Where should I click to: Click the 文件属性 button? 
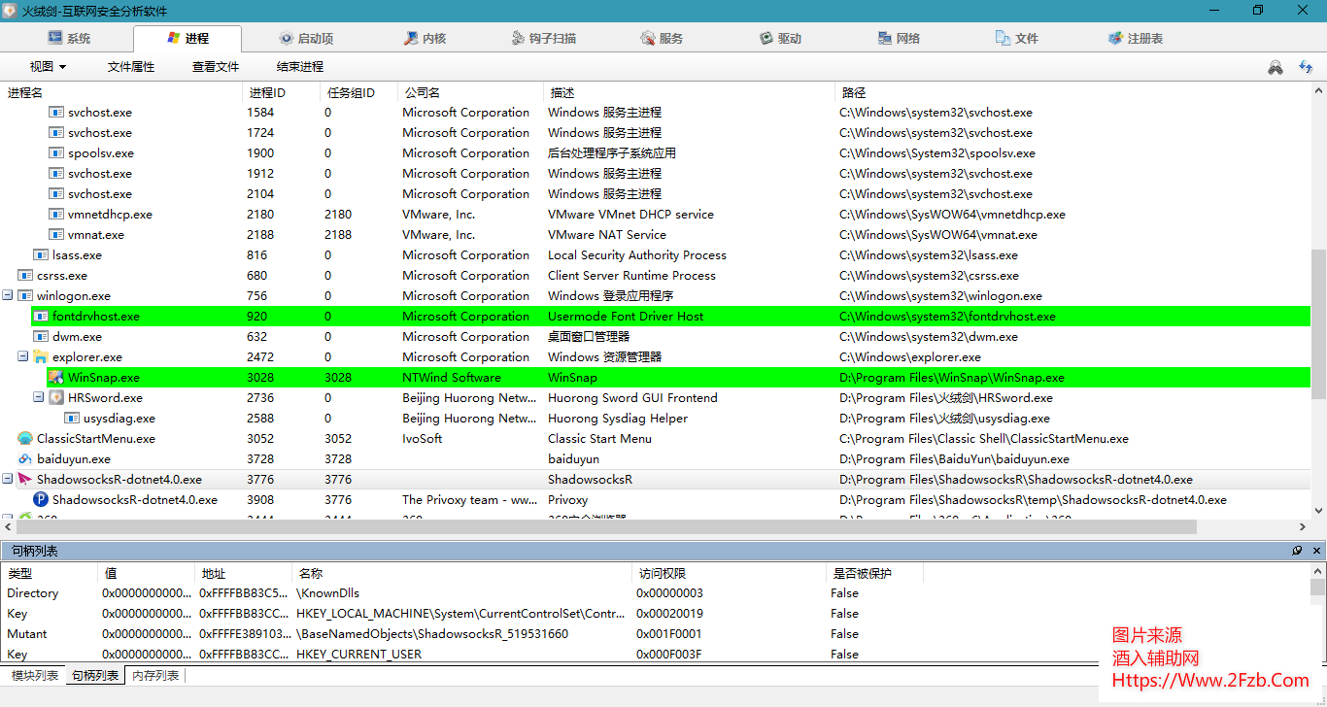click(x=131, y=67)
